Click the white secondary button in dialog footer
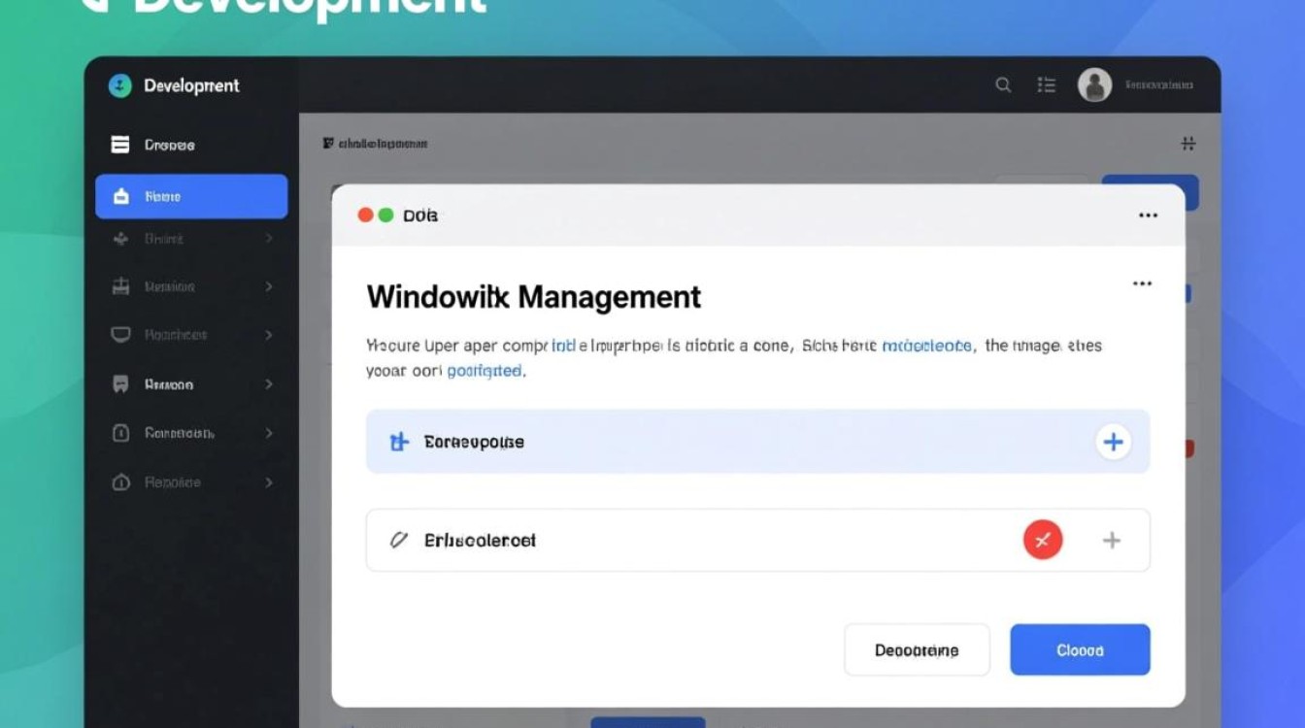The width and height of the screenshot is (1305, 728). (x=917, y=650)
